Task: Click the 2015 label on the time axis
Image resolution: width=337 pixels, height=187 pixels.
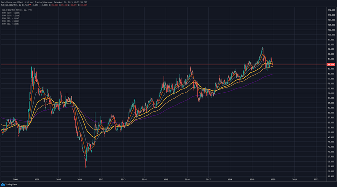Action: point(166,179)
